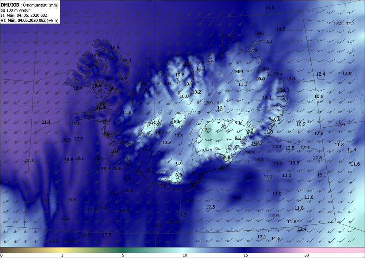Click the 12.2 value on the map

[x=167, y=142]
